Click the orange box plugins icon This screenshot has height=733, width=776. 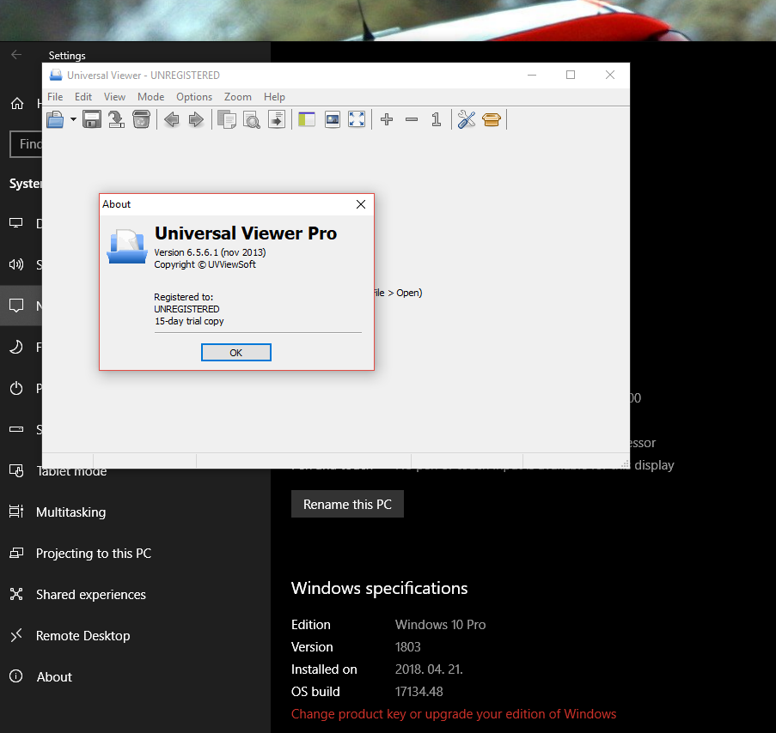pos(492,119)
